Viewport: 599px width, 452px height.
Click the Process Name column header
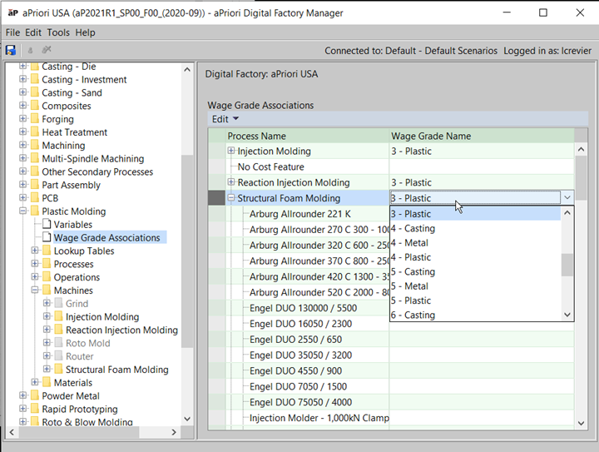pyautogui.click(x=307, y=136)
